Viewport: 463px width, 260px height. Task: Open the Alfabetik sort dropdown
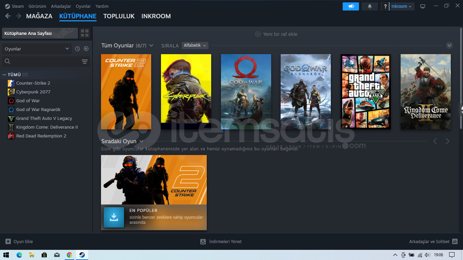coord(195,45)
